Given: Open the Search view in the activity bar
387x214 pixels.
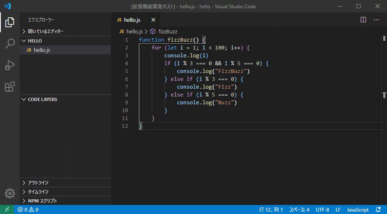Looking at the screenshot, I should point(10,44).
